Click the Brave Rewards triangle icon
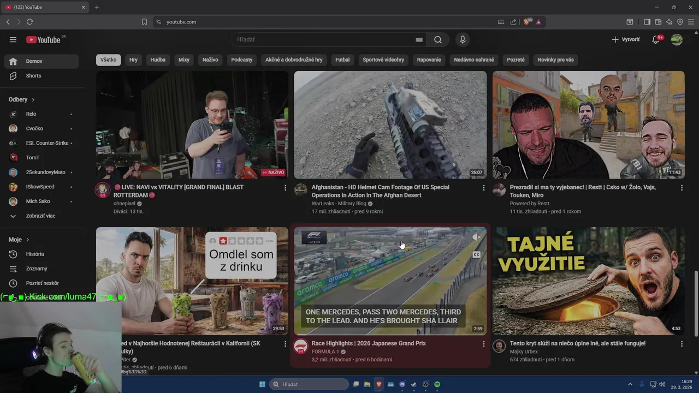Screen dimensions: 699x393 [x=538, y=22]
